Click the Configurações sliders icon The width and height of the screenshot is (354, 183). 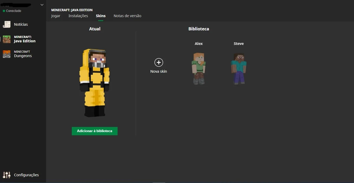coord(7,175)
